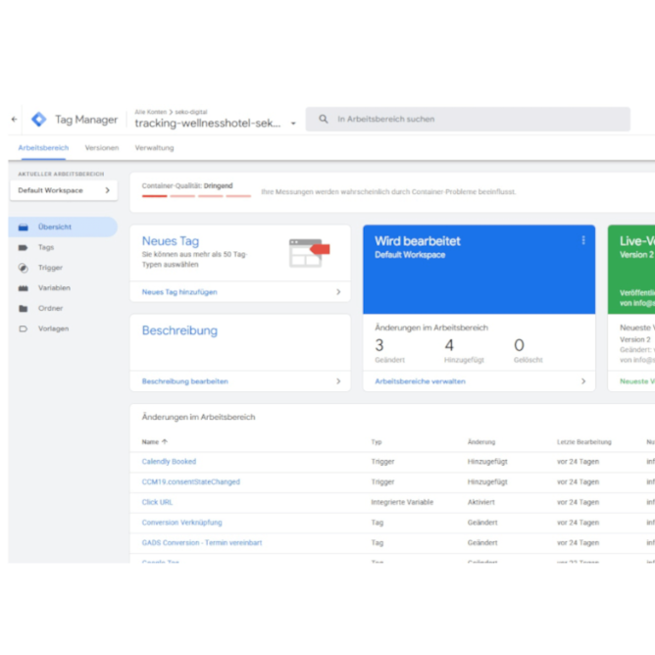The height and width of the screenshot is (655, 655).
Task: Open Variablen in the sidebar
Action: [54, 288]
